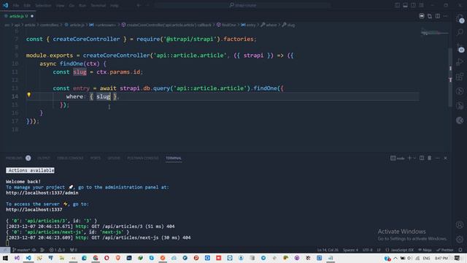
Task: Switch to Ports panel tab
Action: click(96, 158)
